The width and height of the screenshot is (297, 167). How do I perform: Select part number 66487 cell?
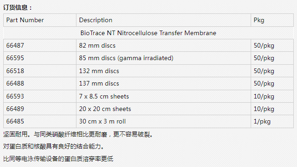click(40, 45)
